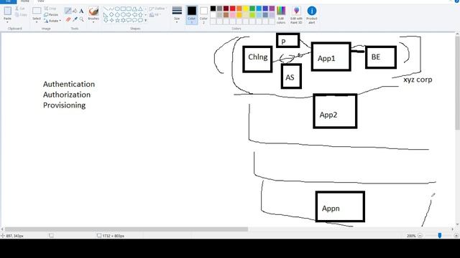
Task: Choose the purple color swatch
Action: click(x=272, y=9)
